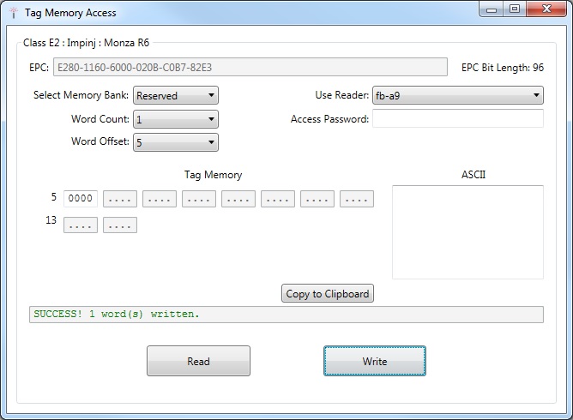
Task: Click the second word cell in row 13
Action: pos(120,225)
